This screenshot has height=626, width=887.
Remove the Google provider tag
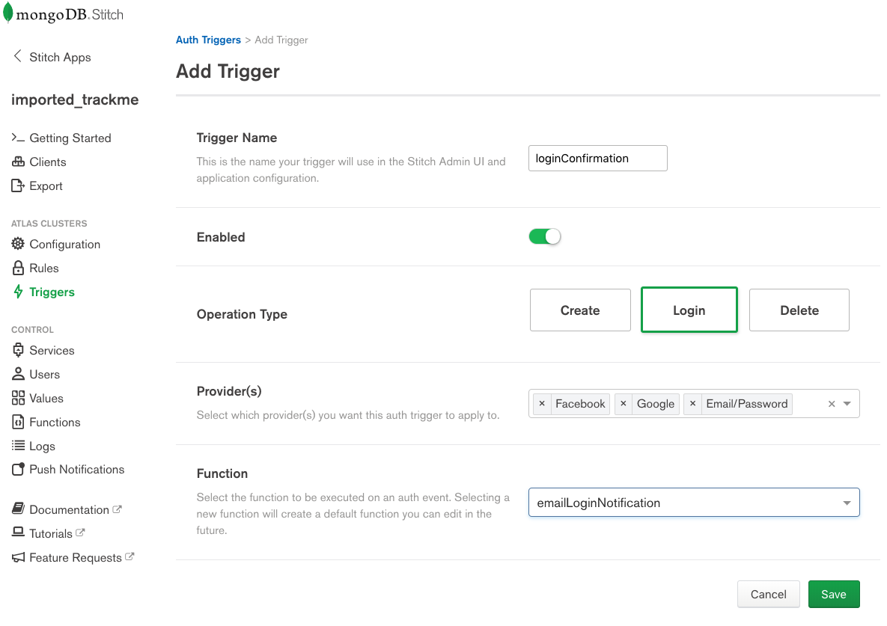click(624, 403)
